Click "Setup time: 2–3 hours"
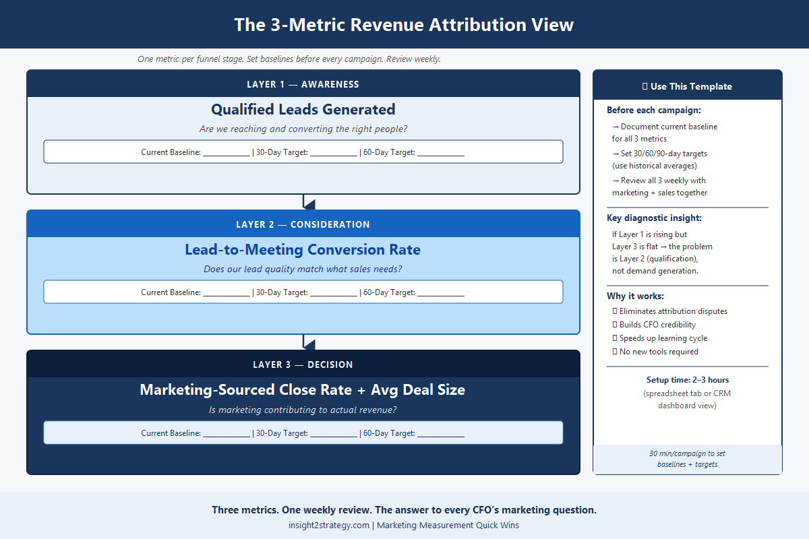The height and width of the screenshot is (539, 809). pyautogui.click(x=687, y=379)
